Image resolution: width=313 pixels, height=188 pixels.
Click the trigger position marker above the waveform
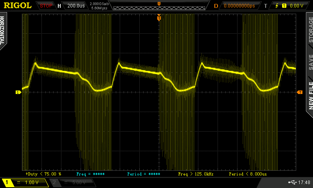pyautogui.click(x=159, y=17)
